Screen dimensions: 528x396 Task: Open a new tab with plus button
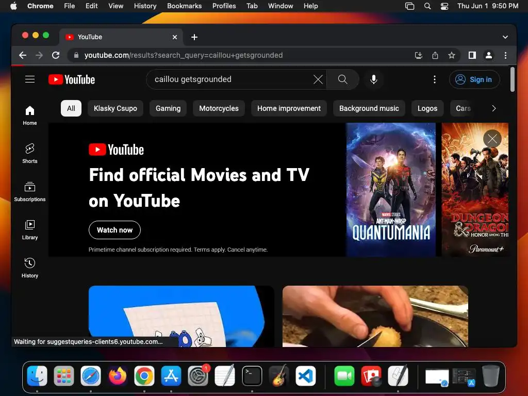coord(194,37)
